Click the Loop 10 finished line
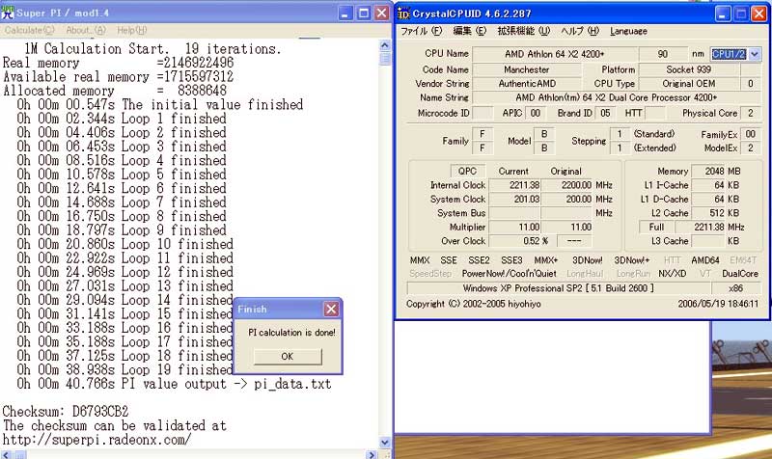The image size is (772, 459). tap(125, 244)
